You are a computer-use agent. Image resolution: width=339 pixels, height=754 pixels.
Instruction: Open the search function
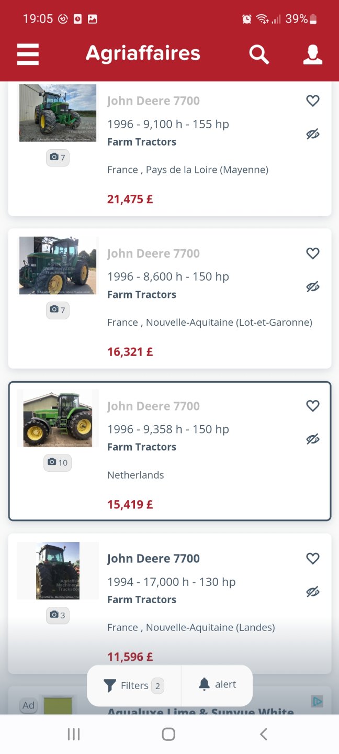[x=259, y=54]
